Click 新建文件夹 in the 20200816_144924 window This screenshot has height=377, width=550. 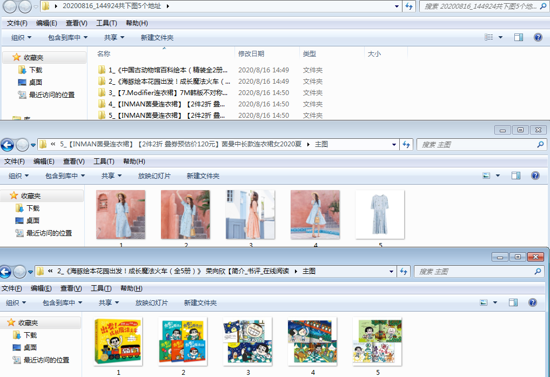tap(157, 37)
